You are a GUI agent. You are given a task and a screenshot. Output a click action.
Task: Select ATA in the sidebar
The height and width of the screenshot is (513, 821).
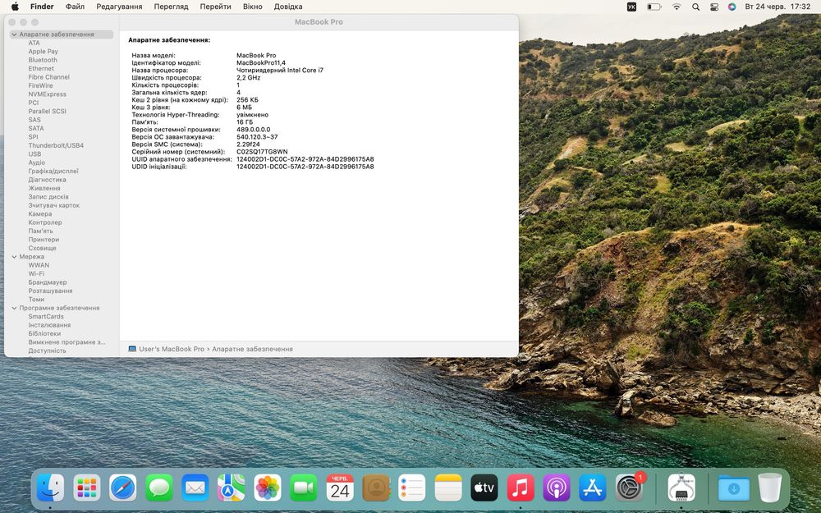[x=34, y=43]
